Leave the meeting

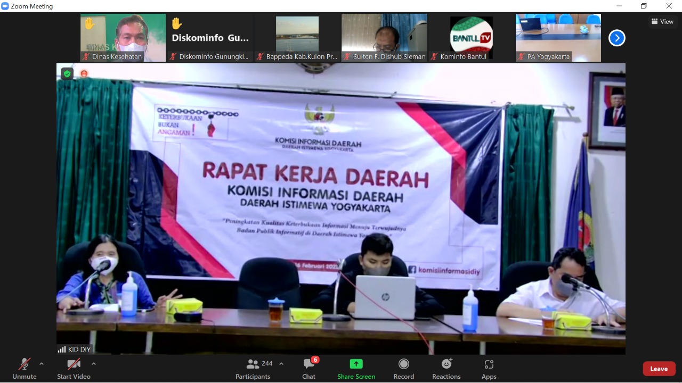click(x=659, y=369)
